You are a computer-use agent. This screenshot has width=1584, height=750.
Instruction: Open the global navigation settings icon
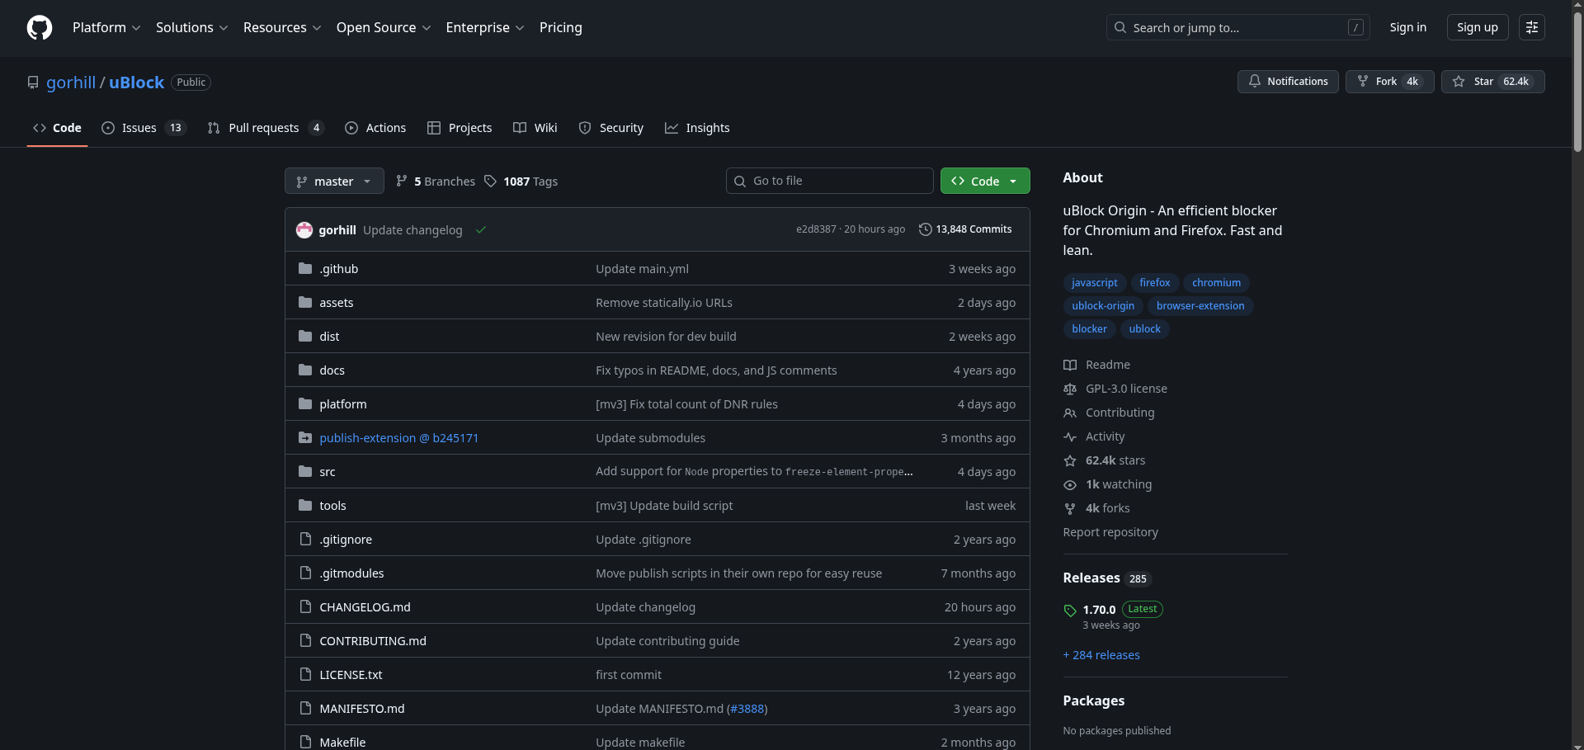point(1531,27)
